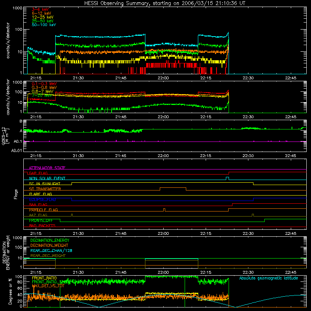Click the DECIMATION_WEIGHT legend entry

(49, 245)
